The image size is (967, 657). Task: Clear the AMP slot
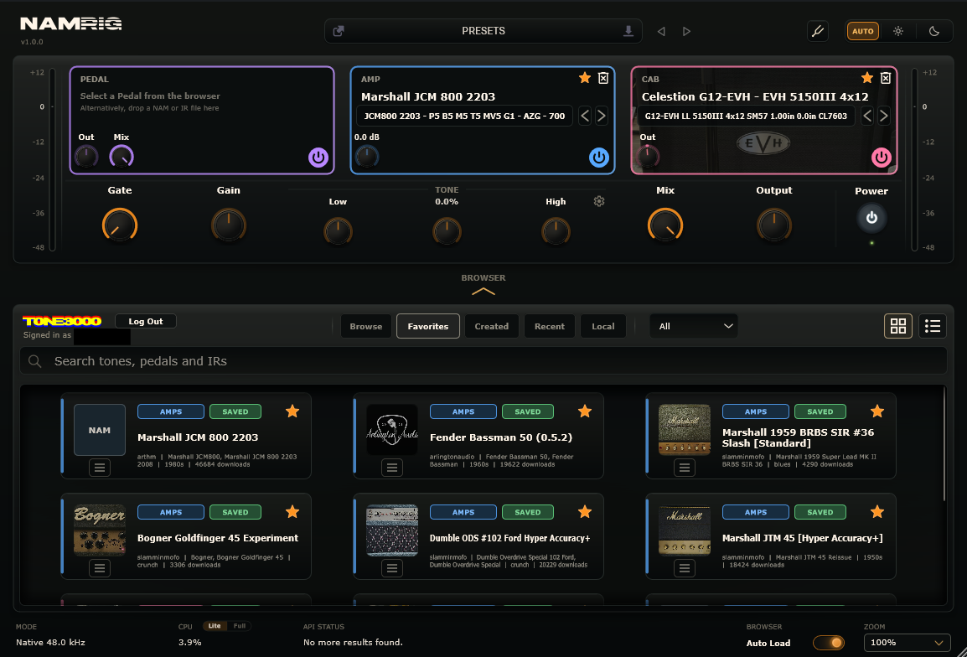click(x=603, y=78)
